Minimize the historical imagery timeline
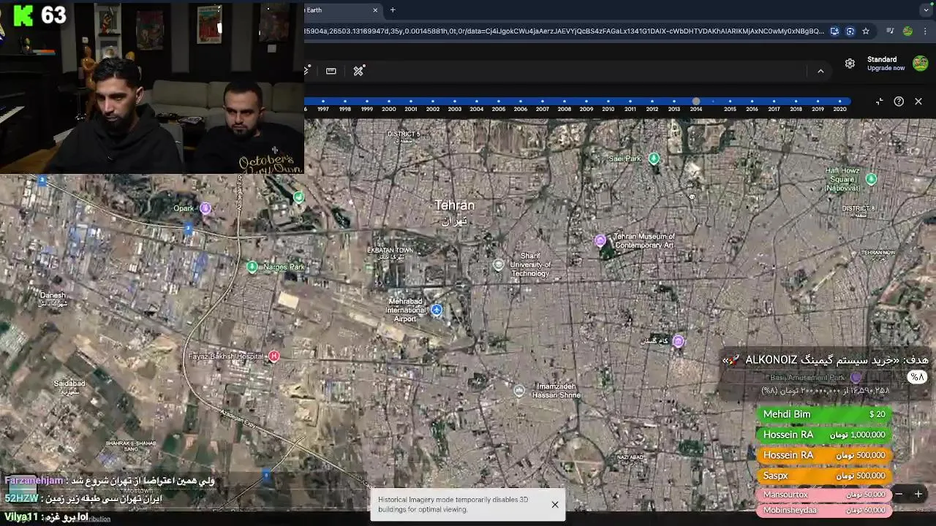936x526 pixels. tap(879, 102)
